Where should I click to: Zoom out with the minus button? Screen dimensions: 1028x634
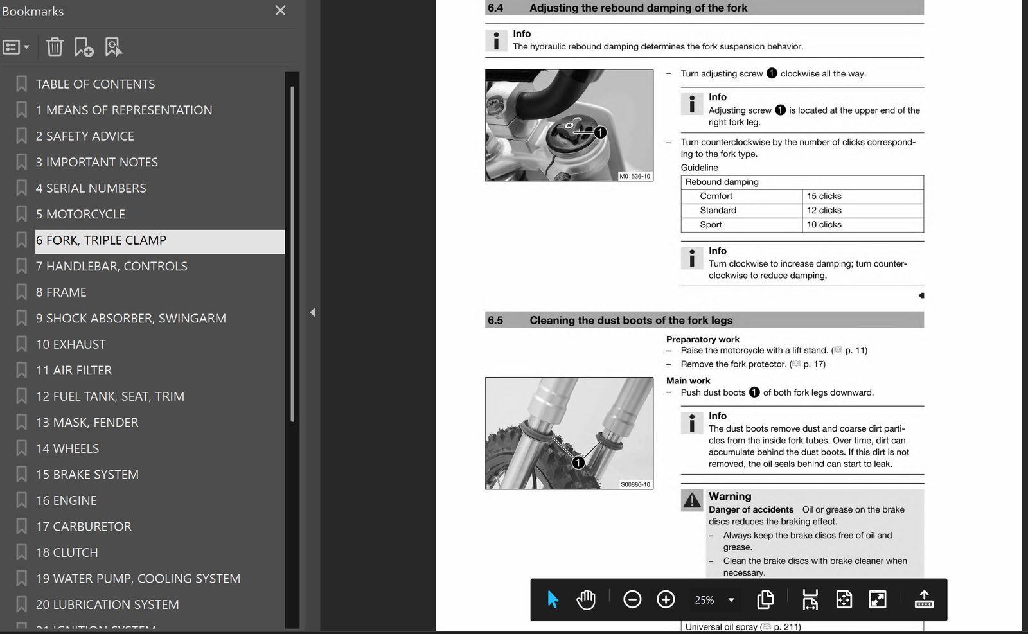(x=632, y=599)
